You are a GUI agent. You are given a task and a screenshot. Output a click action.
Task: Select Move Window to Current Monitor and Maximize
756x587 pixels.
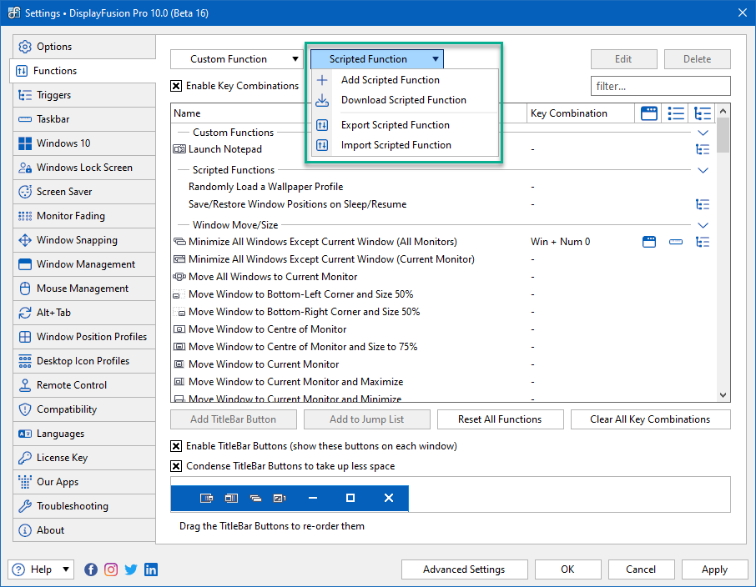(444, 382)
